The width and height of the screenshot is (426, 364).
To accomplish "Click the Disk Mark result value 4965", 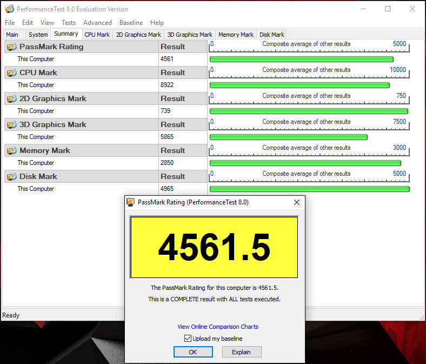I will [167, 189].
